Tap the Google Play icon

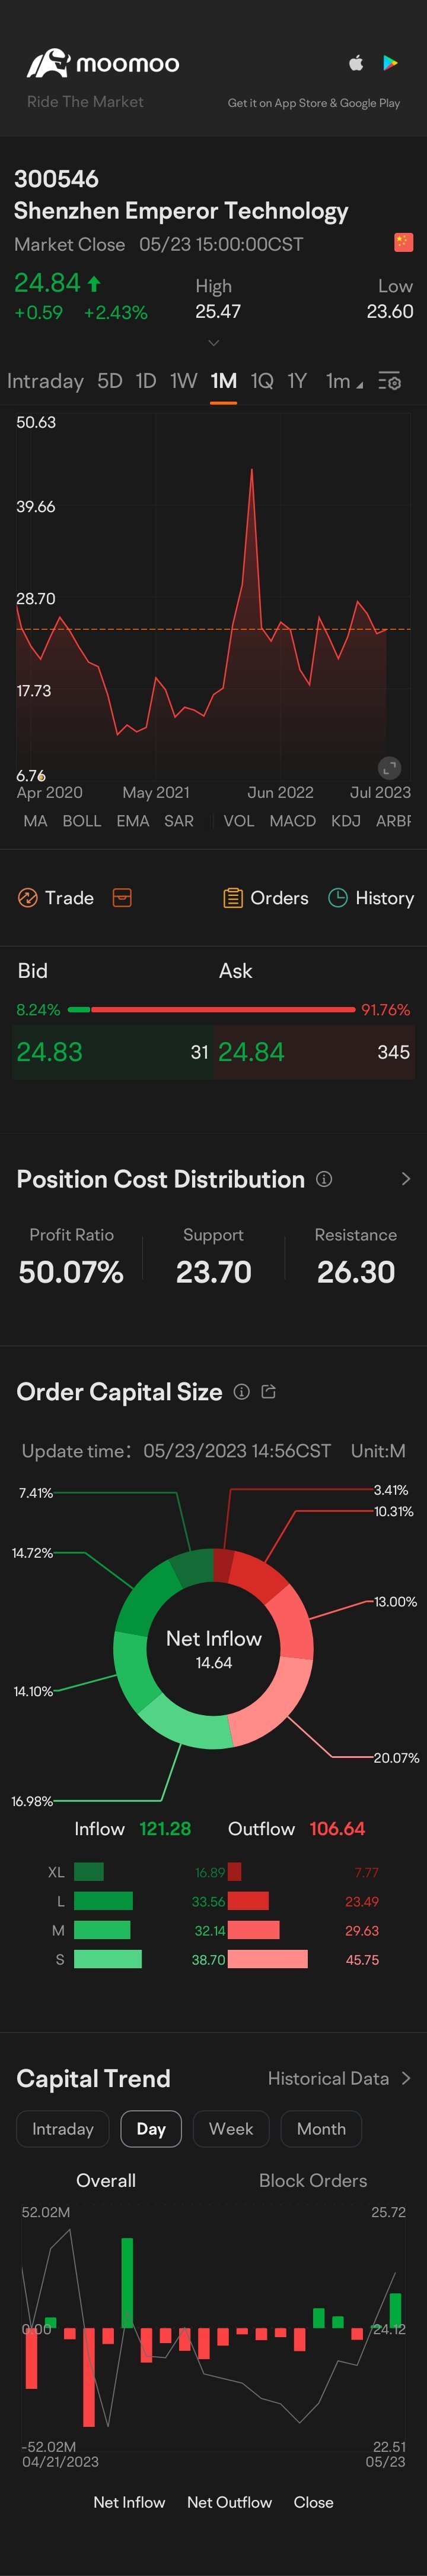(390, 63)
